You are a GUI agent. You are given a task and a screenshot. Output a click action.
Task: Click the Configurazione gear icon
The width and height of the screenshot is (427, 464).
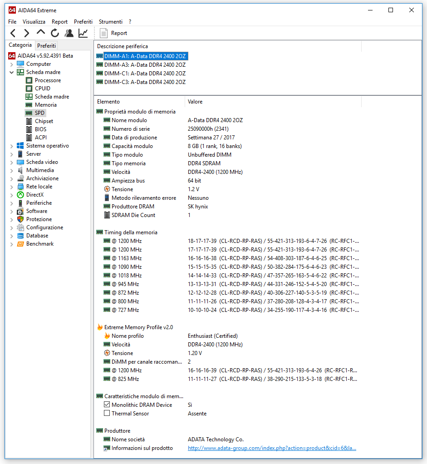click(x=20, y=227)
